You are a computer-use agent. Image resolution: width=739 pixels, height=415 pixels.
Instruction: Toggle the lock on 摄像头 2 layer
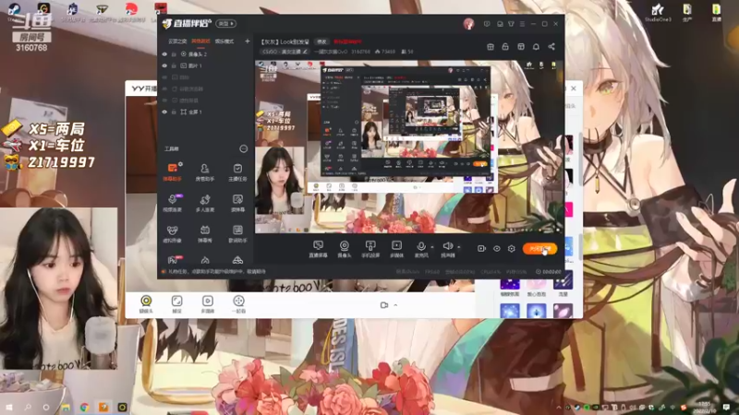coord(174,54)
